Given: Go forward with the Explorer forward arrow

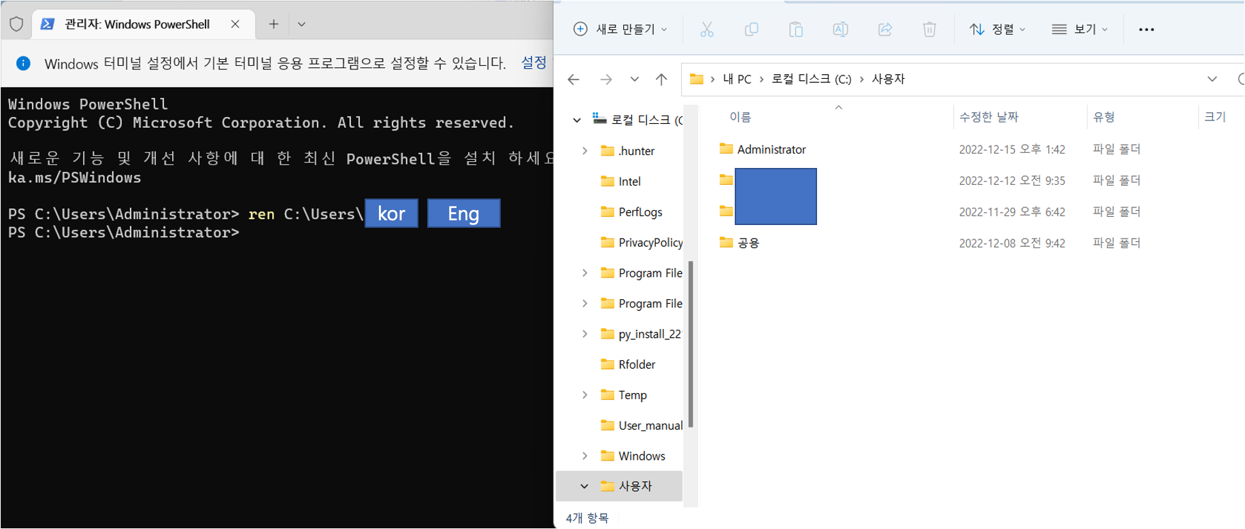Looking at the screenshot, I should pyautogui.click(x=605, y=80).
